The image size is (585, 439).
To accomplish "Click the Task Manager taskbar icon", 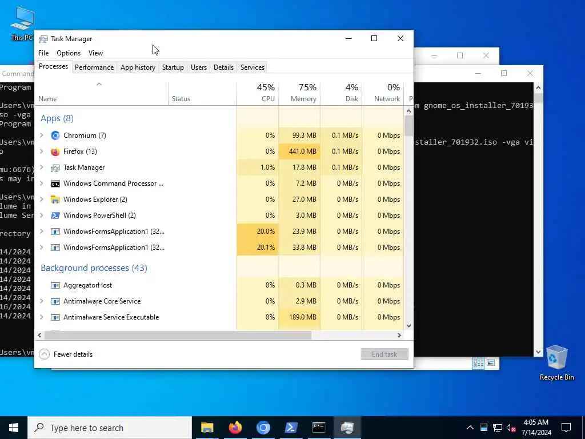I will 347,428.
